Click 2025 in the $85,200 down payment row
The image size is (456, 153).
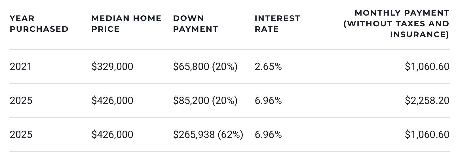coord(21,101)
